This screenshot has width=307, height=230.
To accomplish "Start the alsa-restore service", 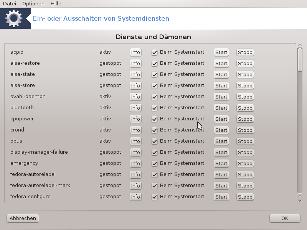I will (x=221, y=63).
